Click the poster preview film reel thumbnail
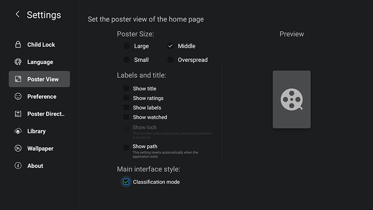Viewport: 373px width, 210px height. pos(291,99)
